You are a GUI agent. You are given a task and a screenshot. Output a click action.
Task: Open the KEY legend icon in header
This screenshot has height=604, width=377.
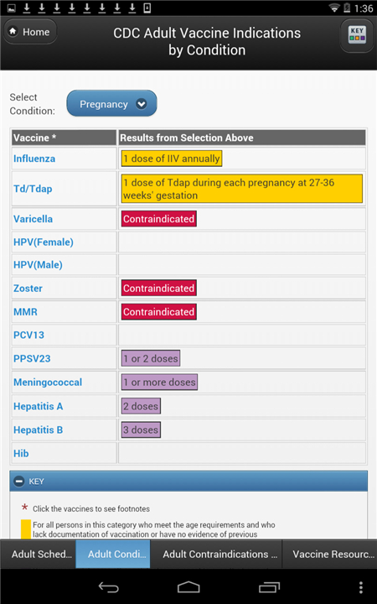tap(357, 35)
